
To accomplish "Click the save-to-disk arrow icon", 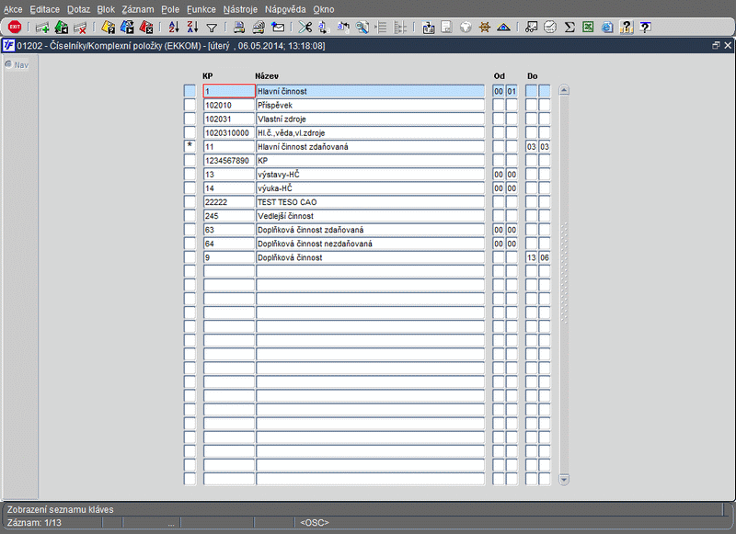I will [428, 28].
